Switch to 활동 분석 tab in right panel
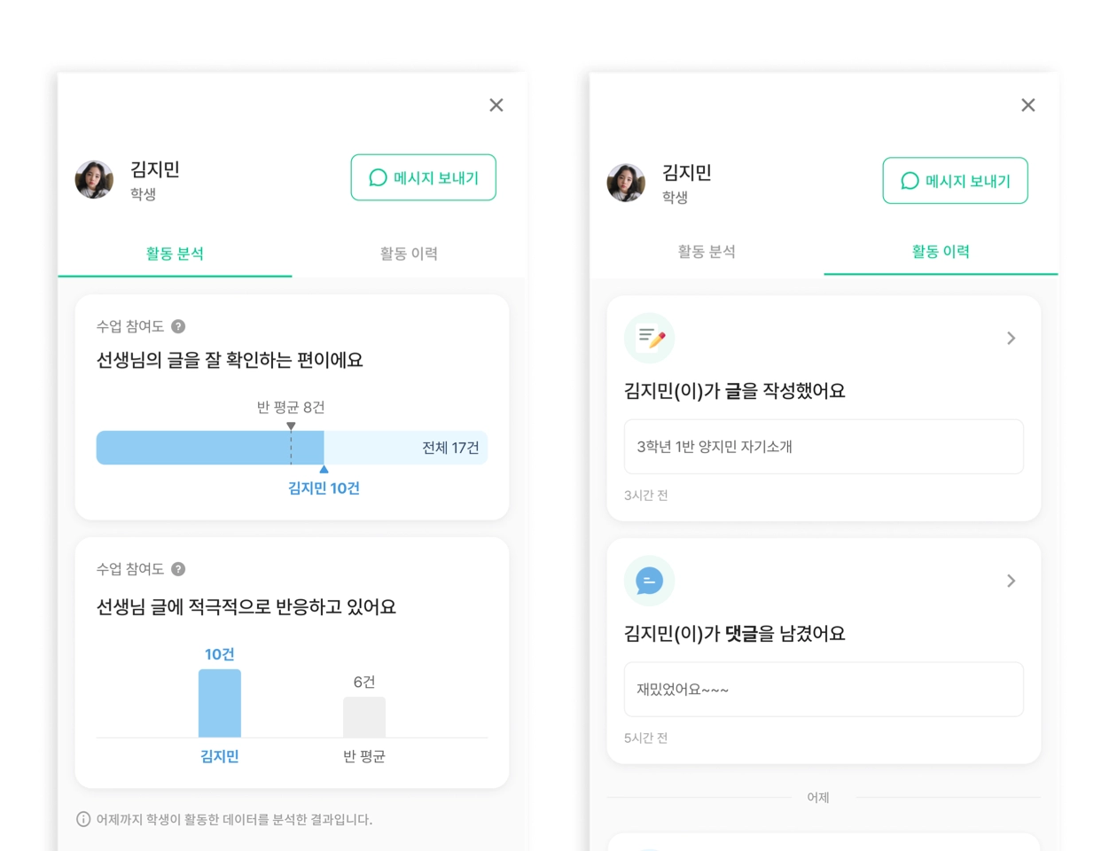 point(707,252)
